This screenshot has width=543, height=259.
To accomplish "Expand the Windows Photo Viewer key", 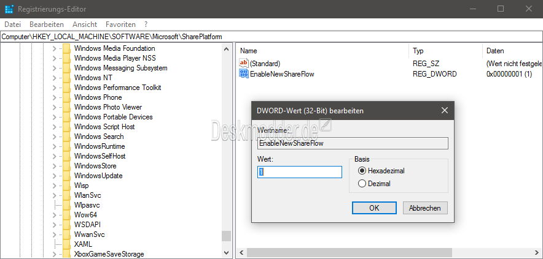I will point(55,107).
